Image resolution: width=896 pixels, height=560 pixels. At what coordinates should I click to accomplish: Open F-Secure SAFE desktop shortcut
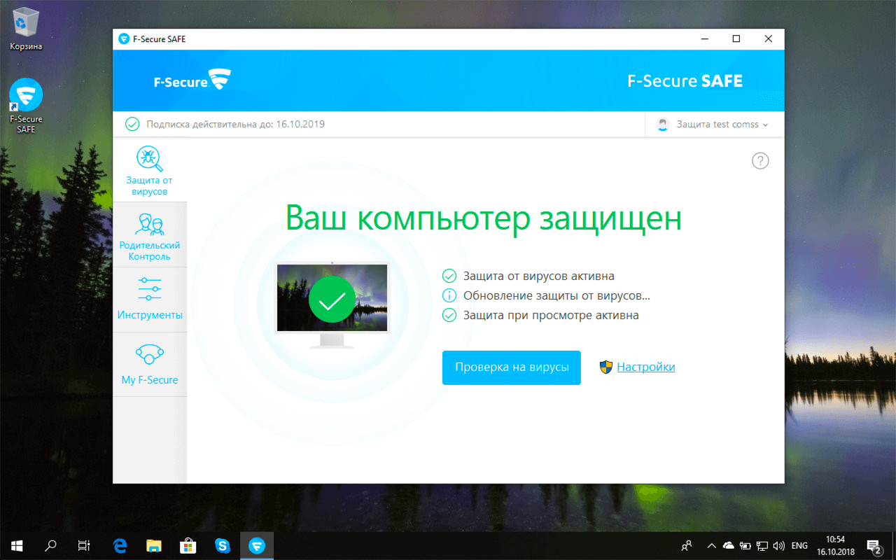[26, 105]
